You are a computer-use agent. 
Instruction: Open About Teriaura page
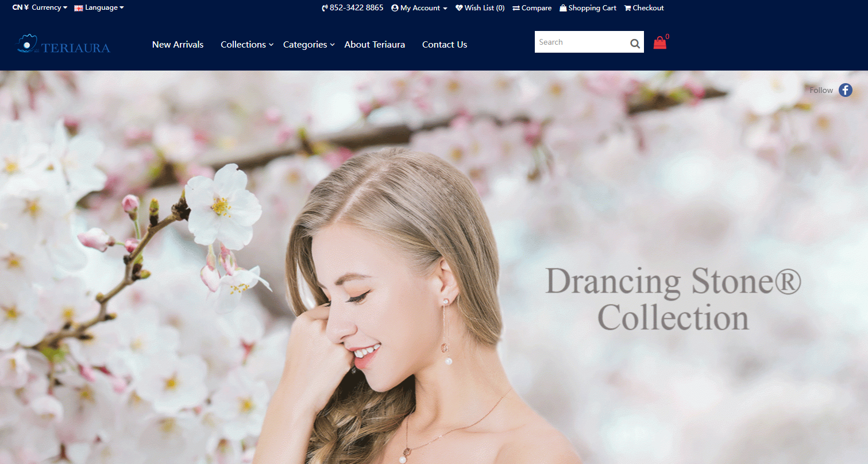pyautogui.click(x=375, y=45)
